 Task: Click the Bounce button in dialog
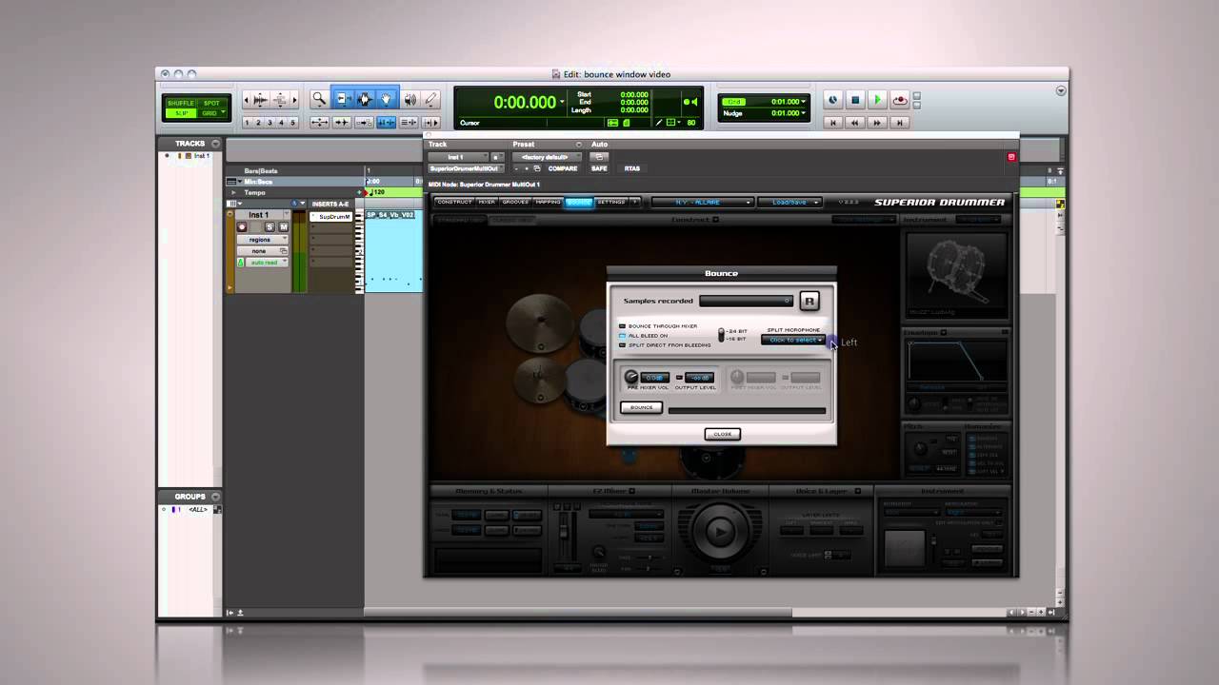641,407
